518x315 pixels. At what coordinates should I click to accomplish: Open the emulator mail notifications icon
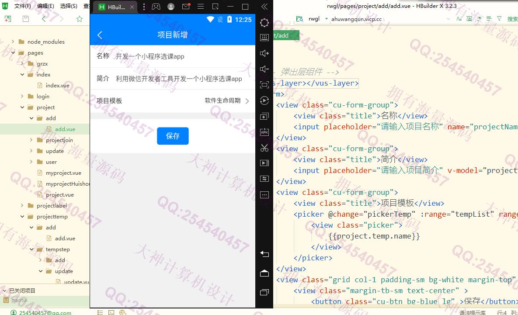(186, 6)
